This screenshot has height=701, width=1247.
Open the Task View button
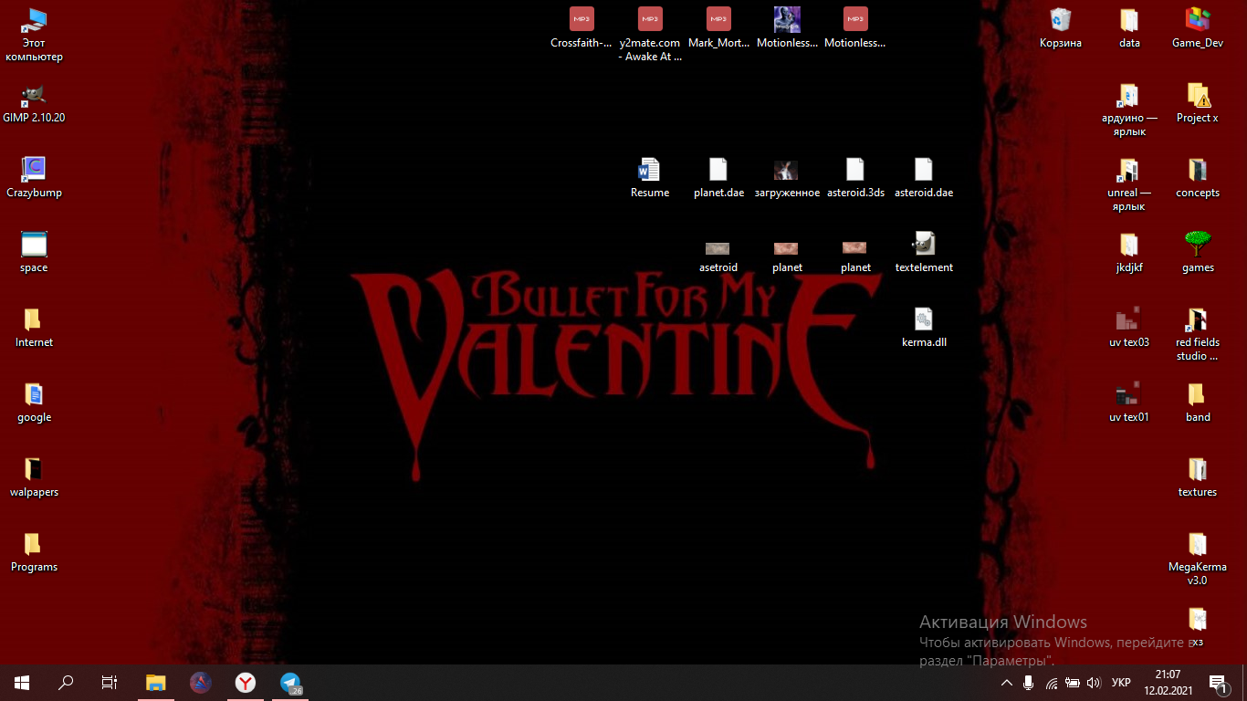point(109,683)
